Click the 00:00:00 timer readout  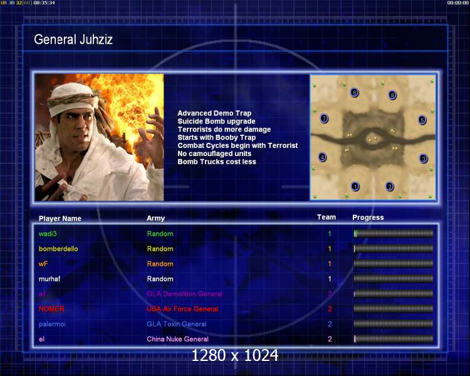coord(457,3)
